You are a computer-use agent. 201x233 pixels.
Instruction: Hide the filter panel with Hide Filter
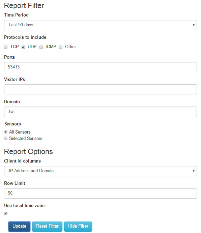coord(78,227)
